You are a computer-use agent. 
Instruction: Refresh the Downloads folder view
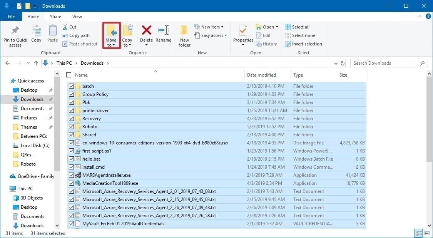pyautogui.click(x=343, y=63)
